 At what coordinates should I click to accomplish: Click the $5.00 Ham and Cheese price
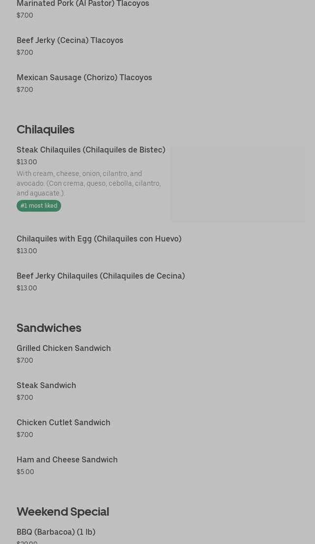25,472
